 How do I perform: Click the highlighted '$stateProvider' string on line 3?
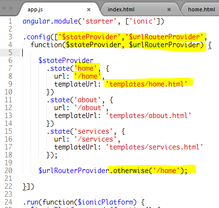click(x=90, y=37)
